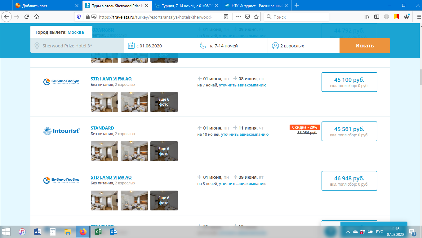Click уточнить авиакомпанию on 7 nights offer
422x238 pixels.
242,85
